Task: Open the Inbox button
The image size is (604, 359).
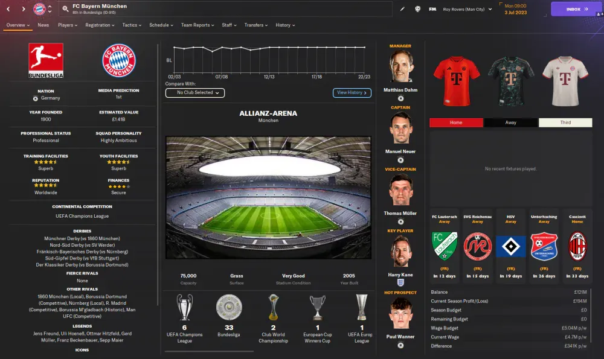Action: [575, 9]
